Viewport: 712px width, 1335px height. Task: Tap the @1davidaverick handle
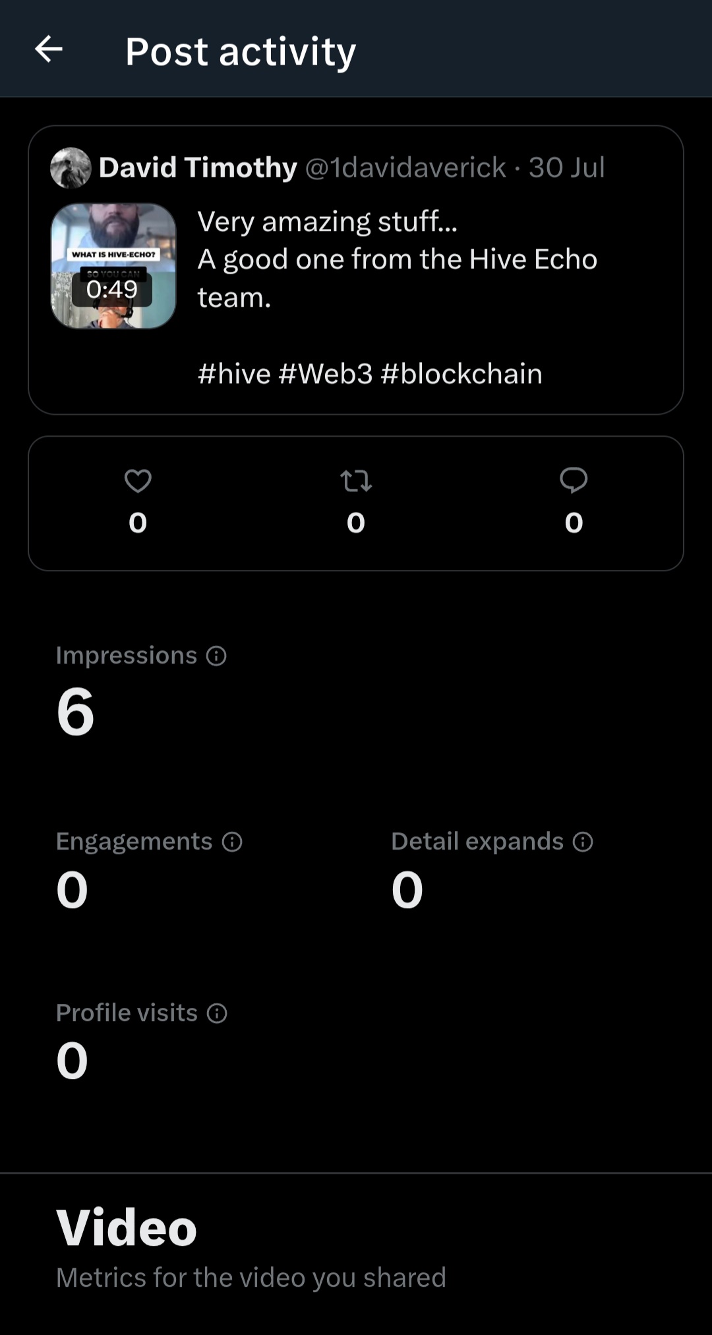pyautogui.click(x=405, y=168)
